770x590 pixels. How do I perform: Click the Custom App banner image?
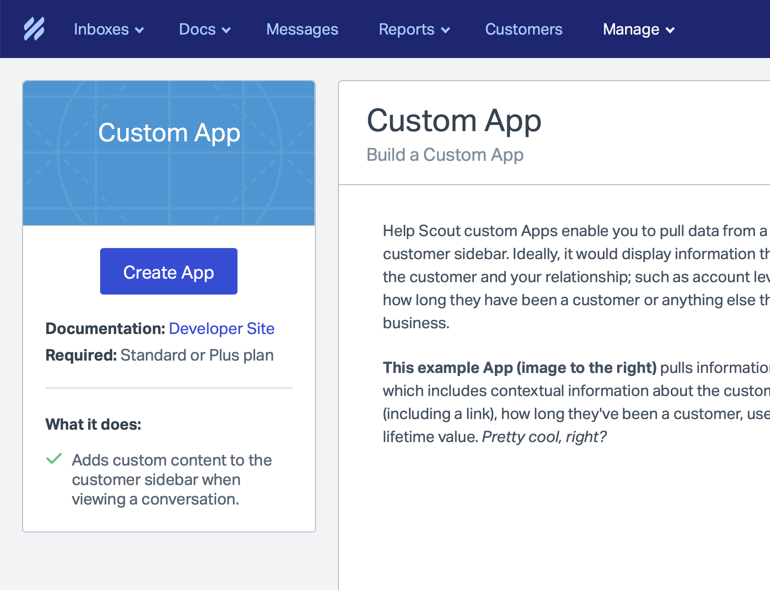[169, 153]
